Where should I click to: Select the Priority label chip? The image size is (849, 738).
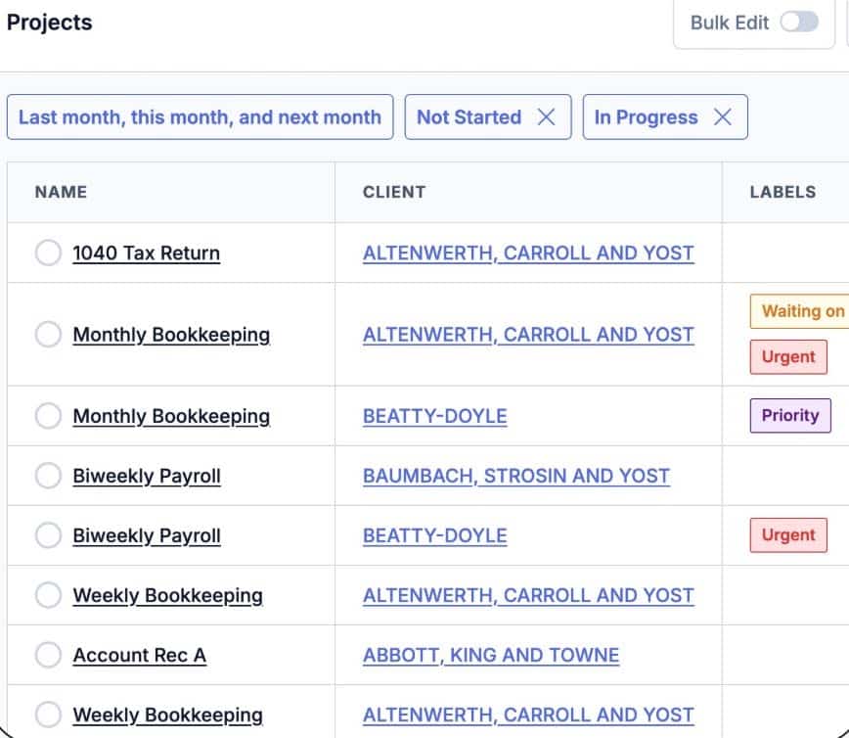click(789, 415)
